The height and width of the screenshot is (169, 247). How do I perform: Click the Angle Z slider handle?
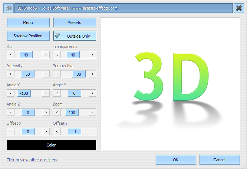point(28,112)
